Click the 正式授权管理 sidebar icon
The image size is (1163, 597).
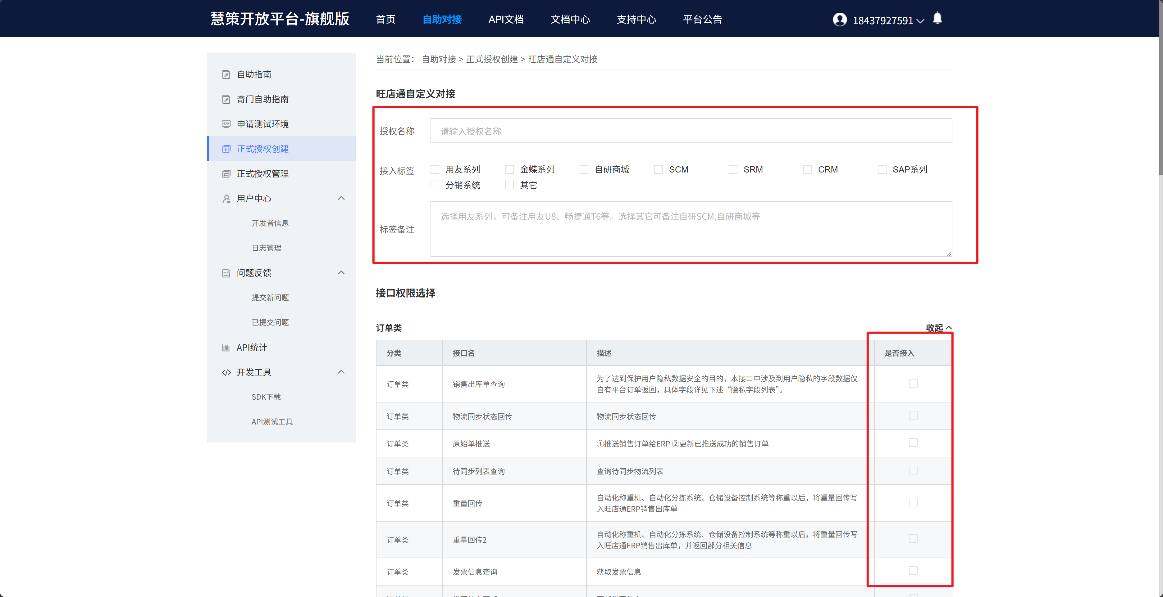226,173
